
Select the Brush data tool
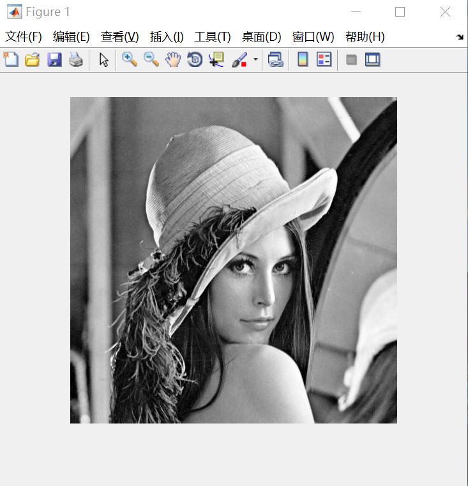[239, 59]
